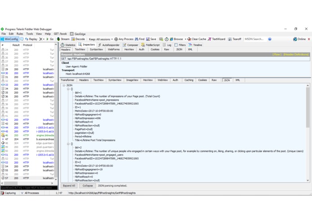Click the timer clock icon in toolbar
This screenshot has width=312, height=222.
pyautogui.click(x=167, y=39)
